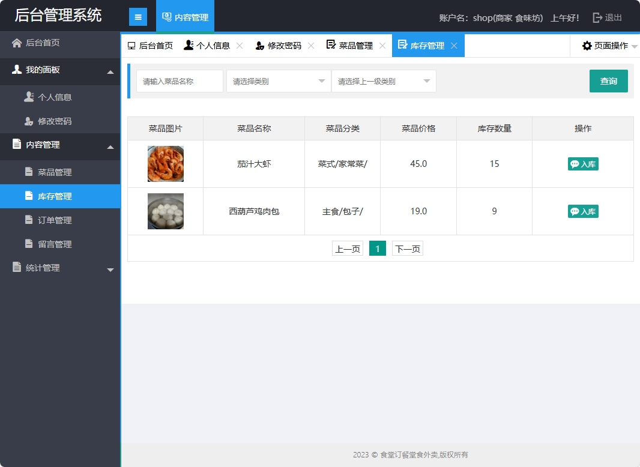Click 入库 for 西葫芦鸡肉包
The image size is (640, 467).
[x=582, y=211]
